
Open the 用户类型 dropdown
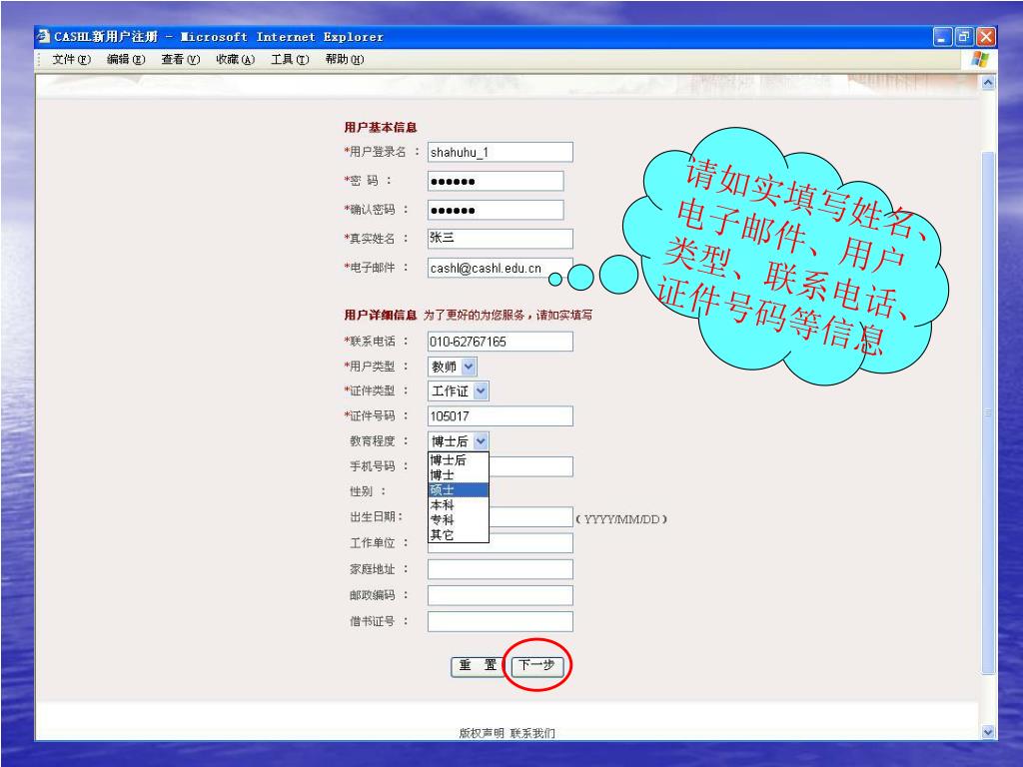coord(470,367)
